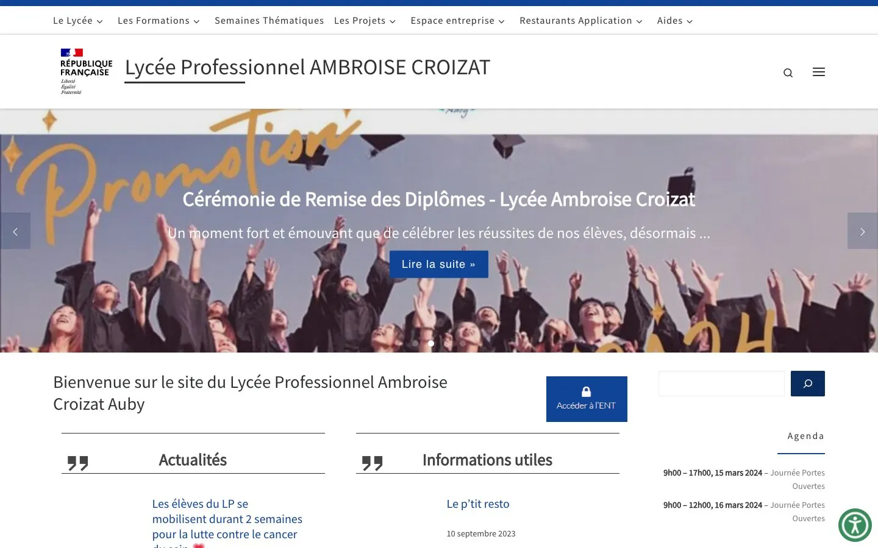Image resolution: width=878 pixels, height=548 pixels.
Task: Expand the Les Projets dropdown
Action: pos(365,21)
